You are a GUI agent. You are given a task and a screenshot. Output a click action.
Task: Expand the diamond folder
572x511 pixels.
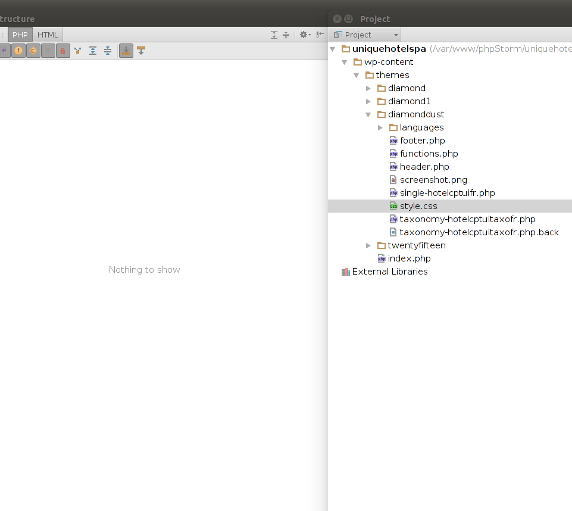(368, 88)
